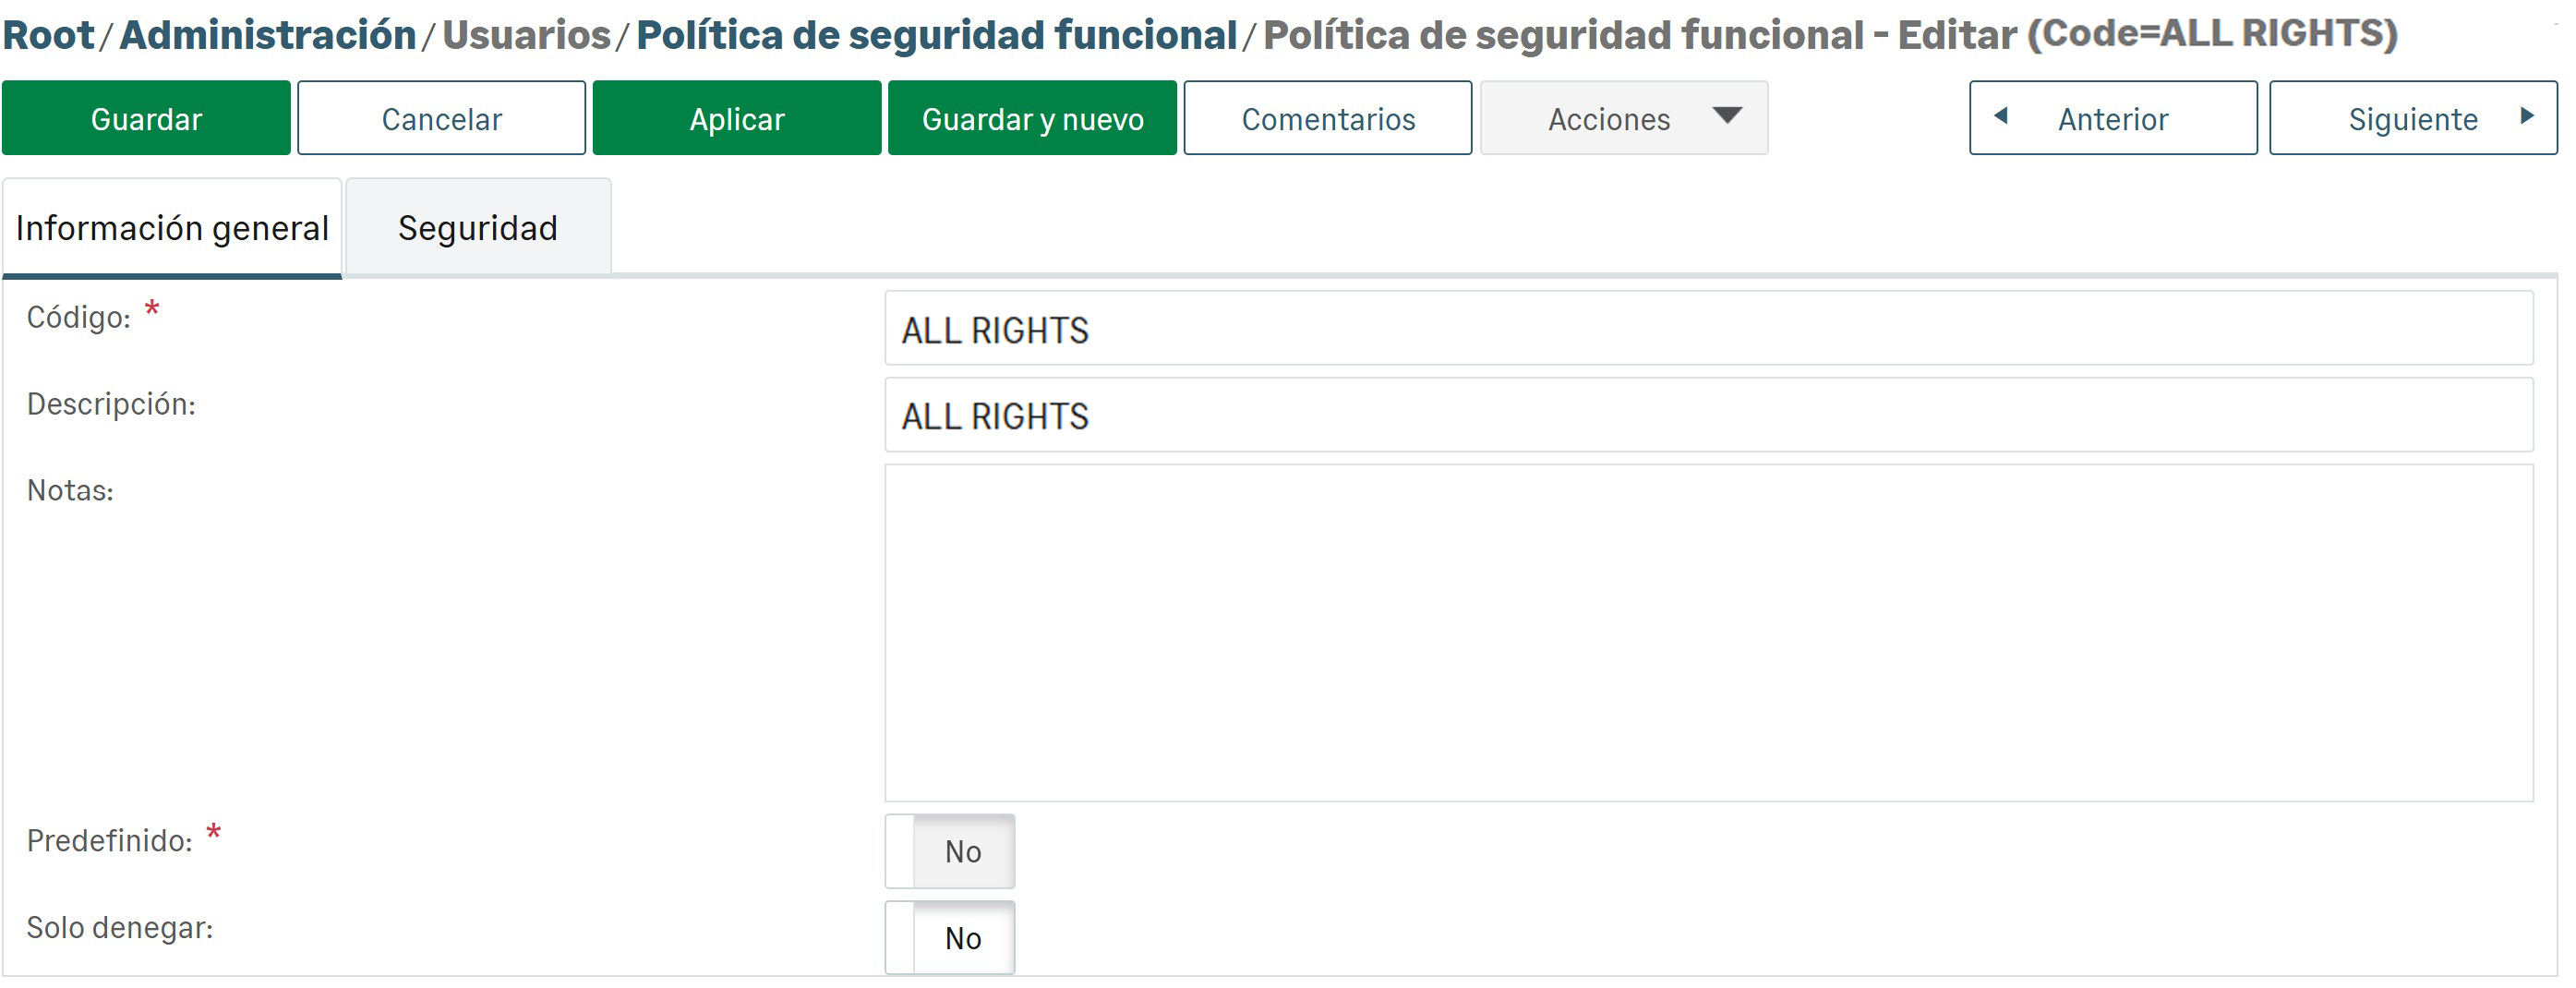The width and height of the screenshot is (2576, 988).
Task: Click Guardar y nuevo button
Action: (x=1032, y=119)
